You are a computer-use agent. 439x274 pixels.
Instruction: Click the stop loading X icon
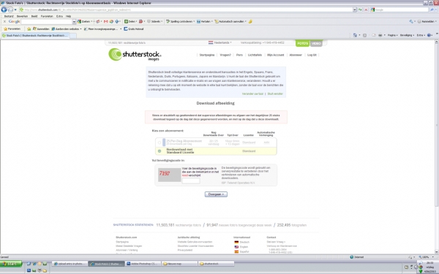[x=366, y=9]
